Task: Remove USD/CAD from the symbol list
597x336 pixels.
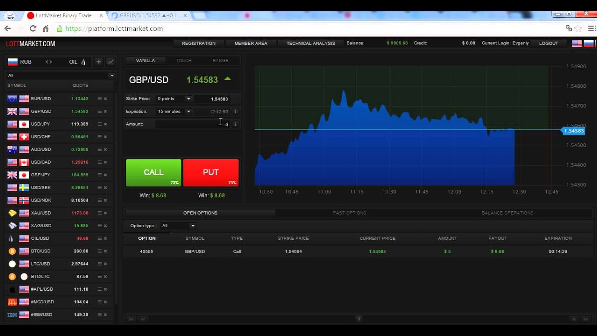Action: coord(105,162)
